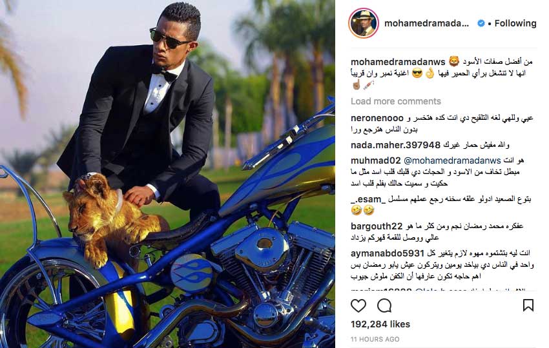Click the lion cub motorcycle photo
The width and height of the screenshot is (549, 348).
pos(167,174)
